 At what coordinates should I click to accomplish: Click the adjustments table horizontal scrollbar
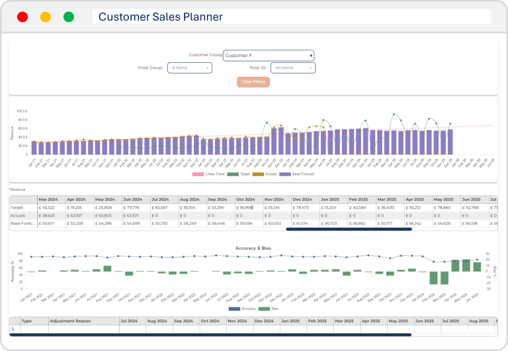click(210, 335)
